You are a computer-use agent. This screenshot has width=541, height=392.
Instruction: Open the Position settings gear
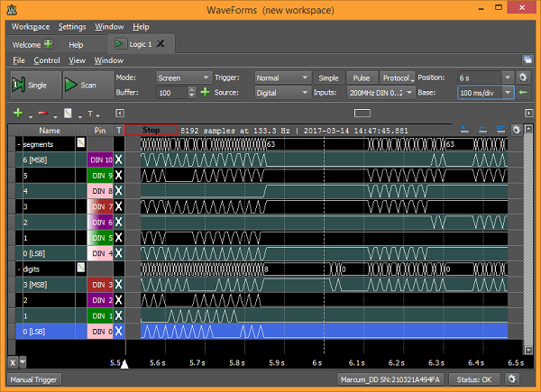point(523,77)
